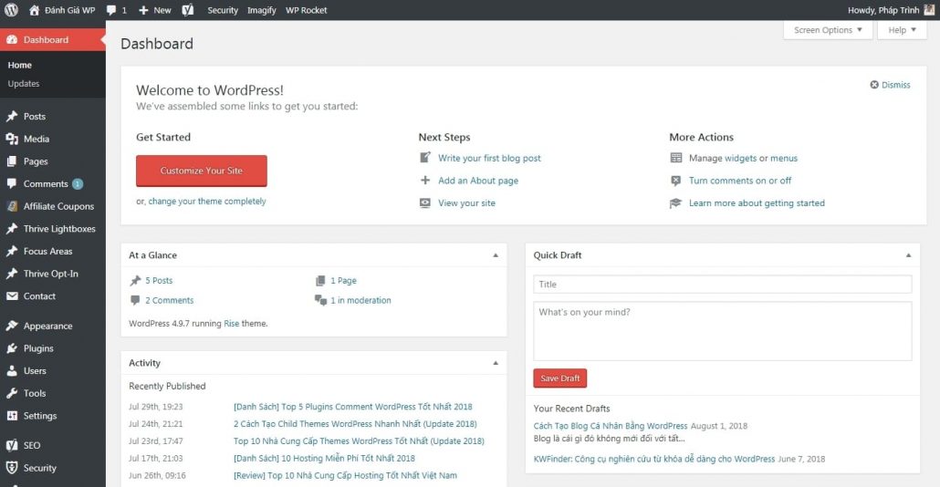
Task: Click the Quick Draft Title field
Action: point(723,284)
